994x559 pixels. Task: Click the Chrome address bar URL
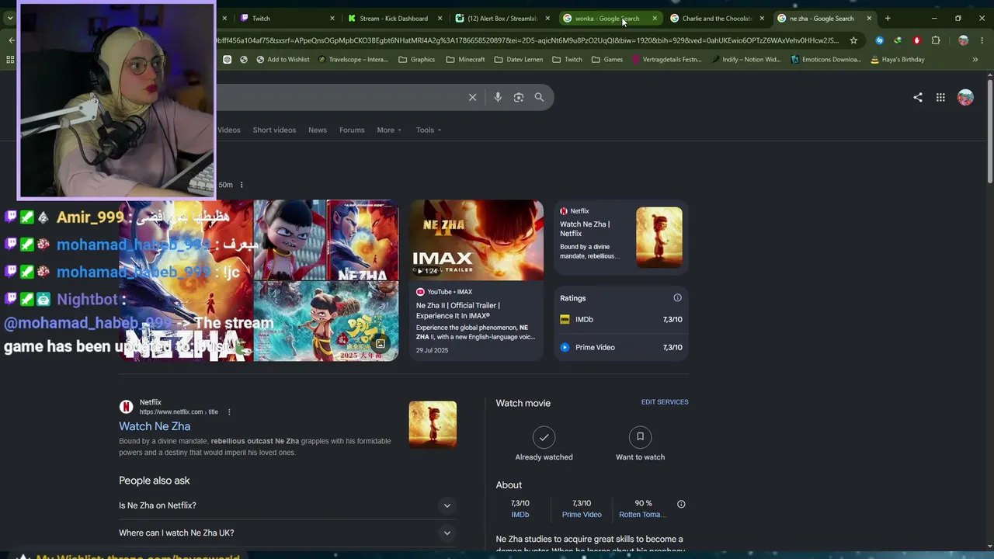point(528,40)
